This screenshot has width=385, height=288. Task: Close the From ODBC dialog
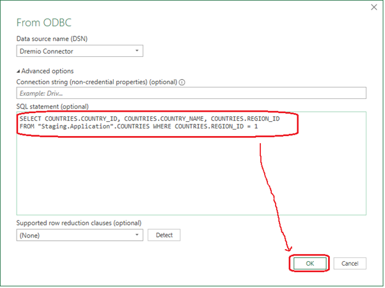373,8
